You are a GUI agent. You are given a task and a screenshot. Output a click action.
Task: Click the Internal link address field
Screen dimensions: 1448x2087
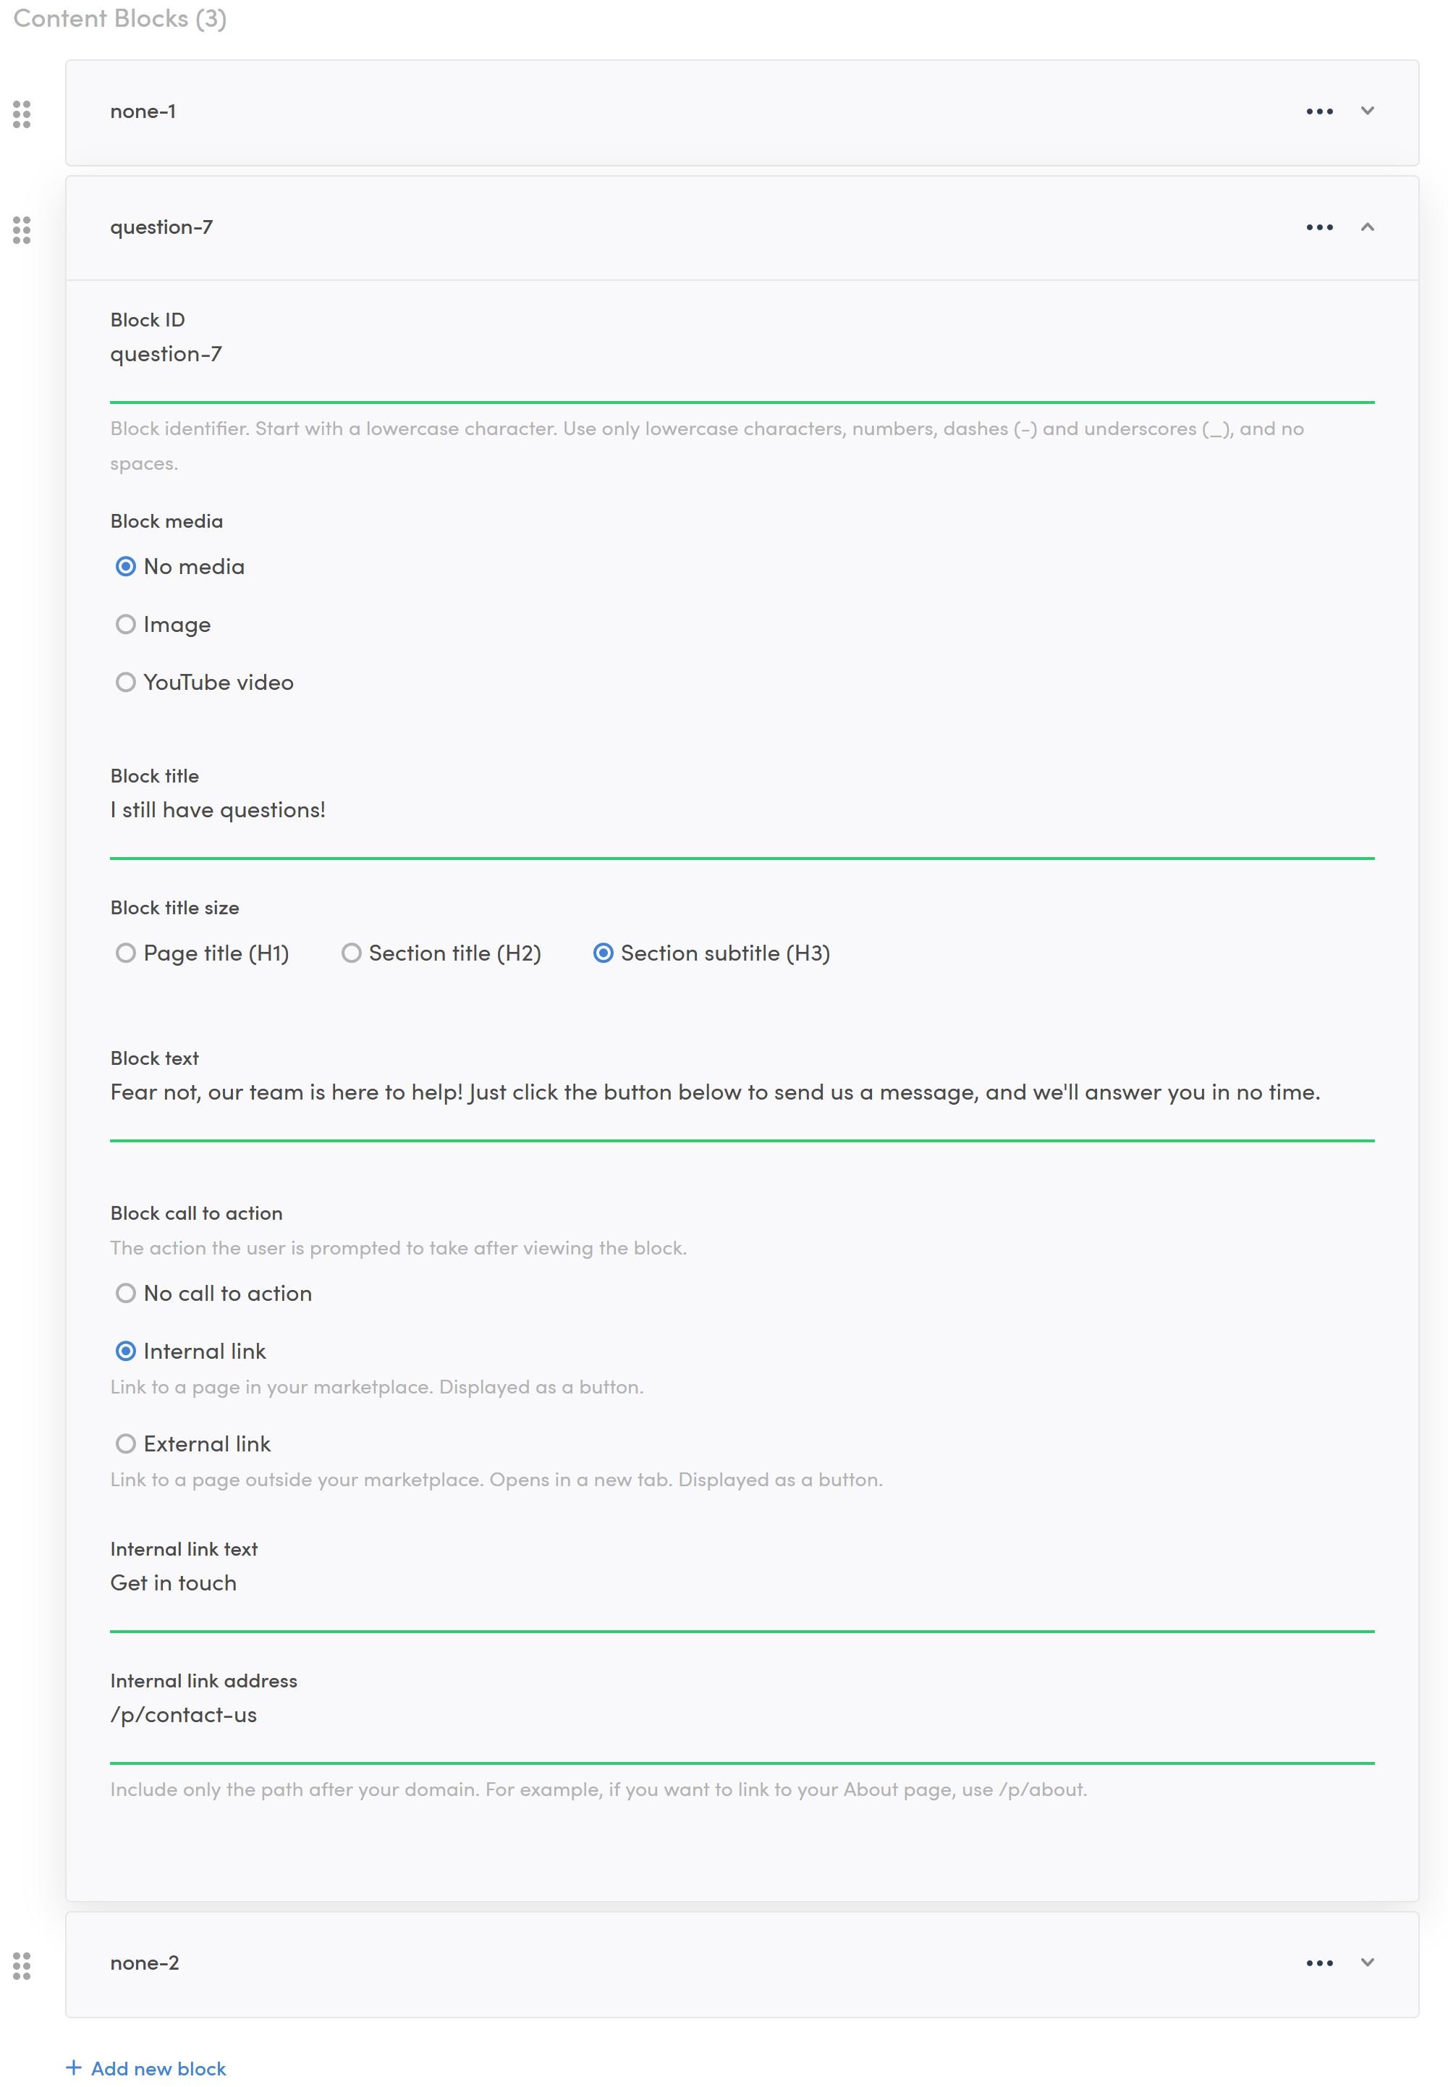741,1715
